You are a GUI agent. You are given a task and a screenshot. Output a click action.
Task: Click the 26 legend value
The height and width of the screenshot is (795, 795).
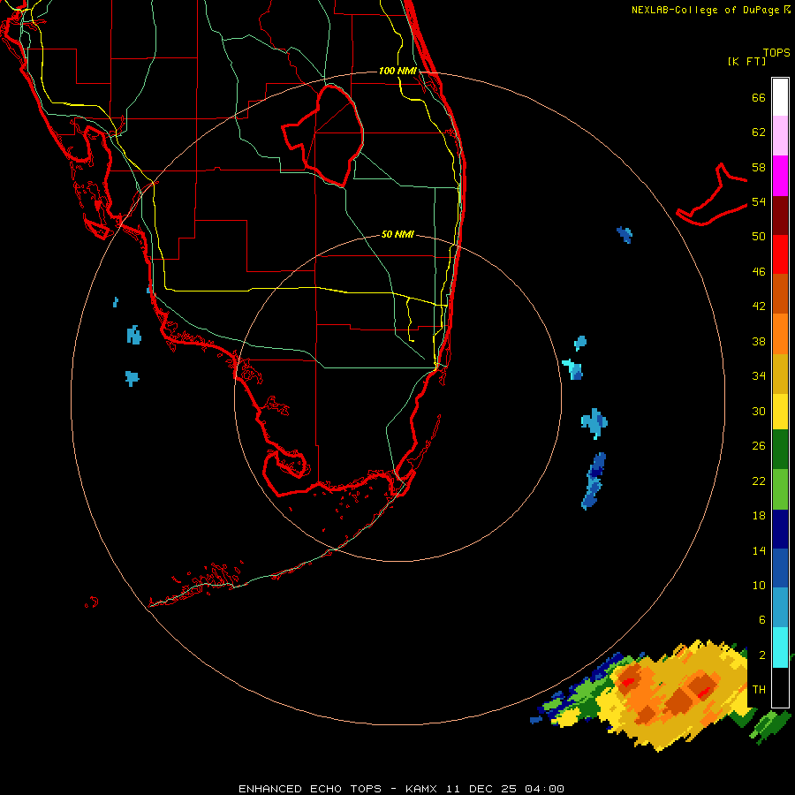point(759,446)
